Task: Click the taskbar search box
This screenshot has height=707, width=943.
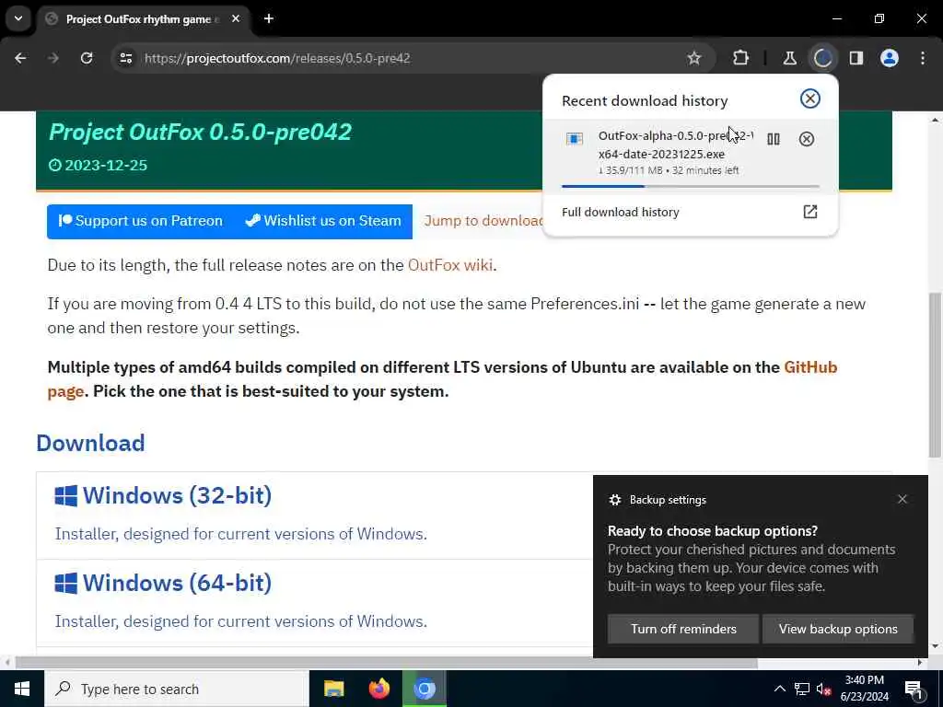Action: click(x=176, y=689)
